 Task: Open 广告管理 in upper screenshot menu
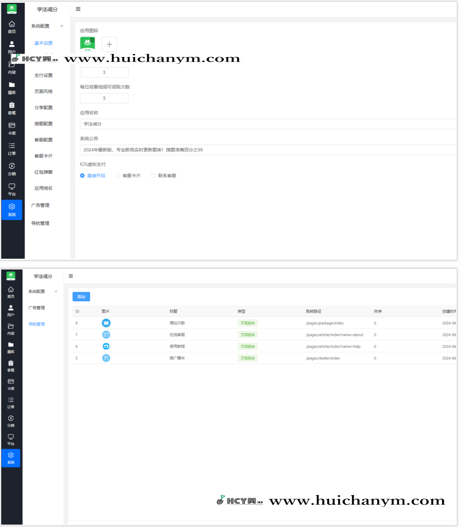[40, 205]
